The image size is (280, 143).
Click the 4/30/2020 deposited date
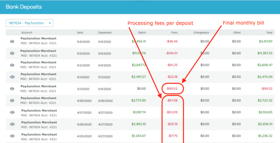(x=105, y=101)
